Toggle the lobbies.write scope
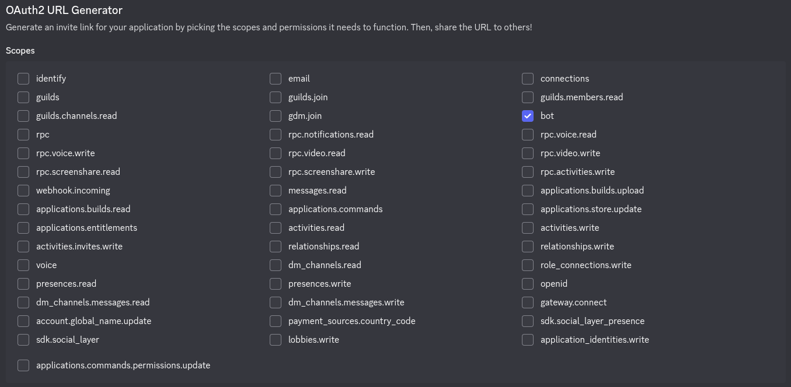 [276, 340]
